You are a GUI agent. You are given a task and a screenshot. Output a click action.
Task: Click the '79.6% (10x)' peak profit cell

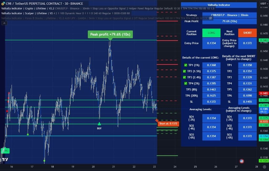[230, 21]
